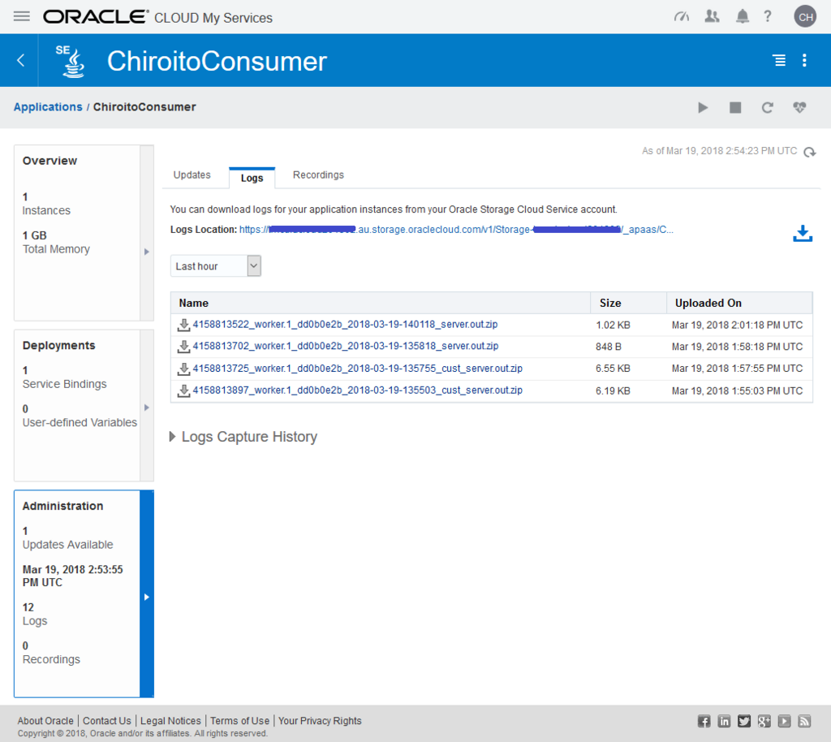
Task: Click the User-defined Variables label
Action: [80, 422]
